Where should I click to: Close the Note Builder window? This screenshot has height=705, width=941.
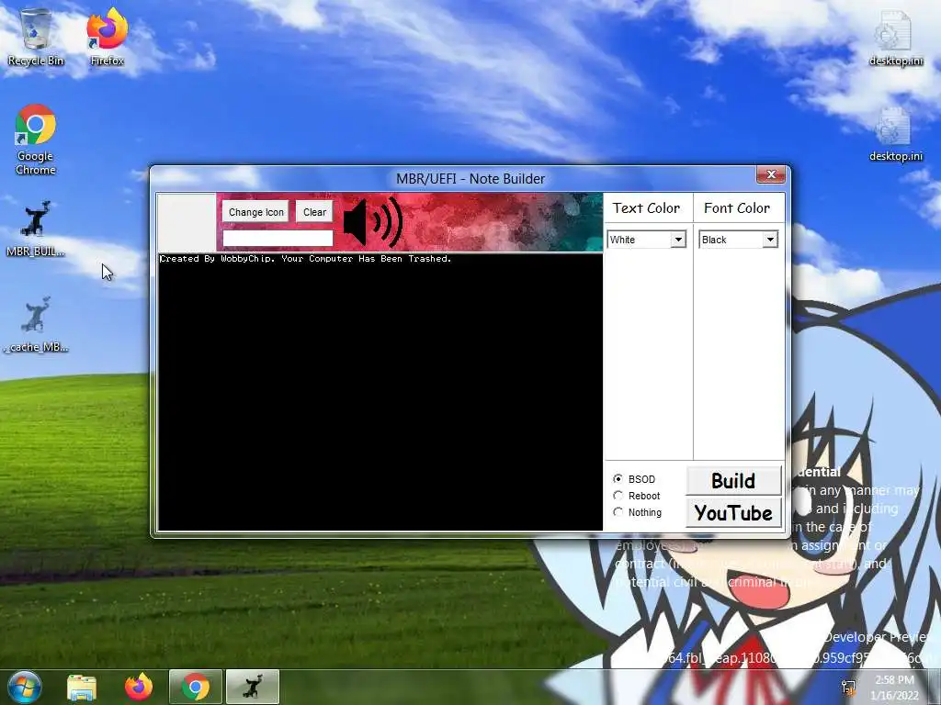[771, 174]
